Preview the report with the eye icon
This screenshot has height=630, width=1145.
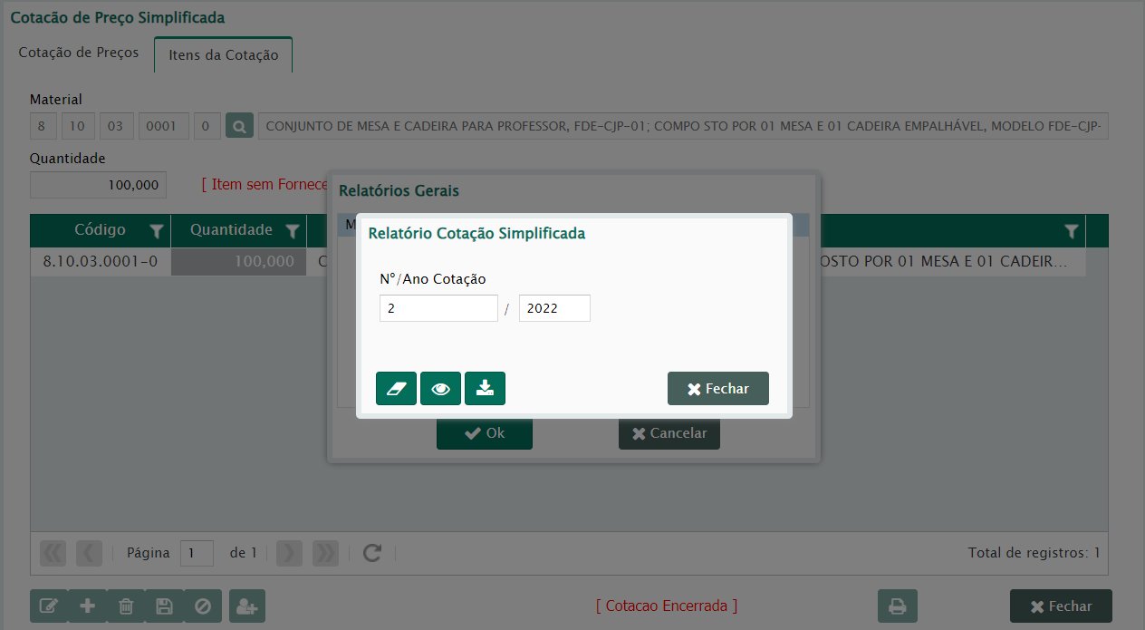click(x=440, y=389)
